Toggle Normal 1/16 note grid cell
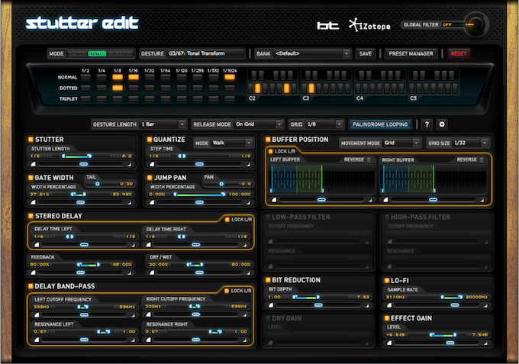 134,77
